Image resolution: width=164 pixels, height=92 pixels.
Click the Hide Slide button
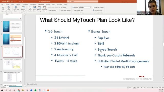click(x=35, y=9)
